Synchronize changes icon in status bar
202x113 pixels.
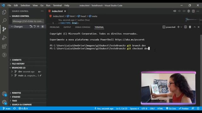point(15,108)
